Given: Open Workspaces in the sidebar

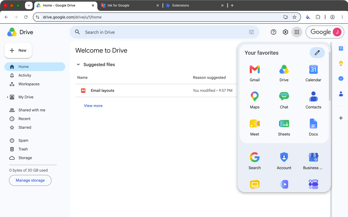Looking at the screenshot, I should tap(35, 84).
